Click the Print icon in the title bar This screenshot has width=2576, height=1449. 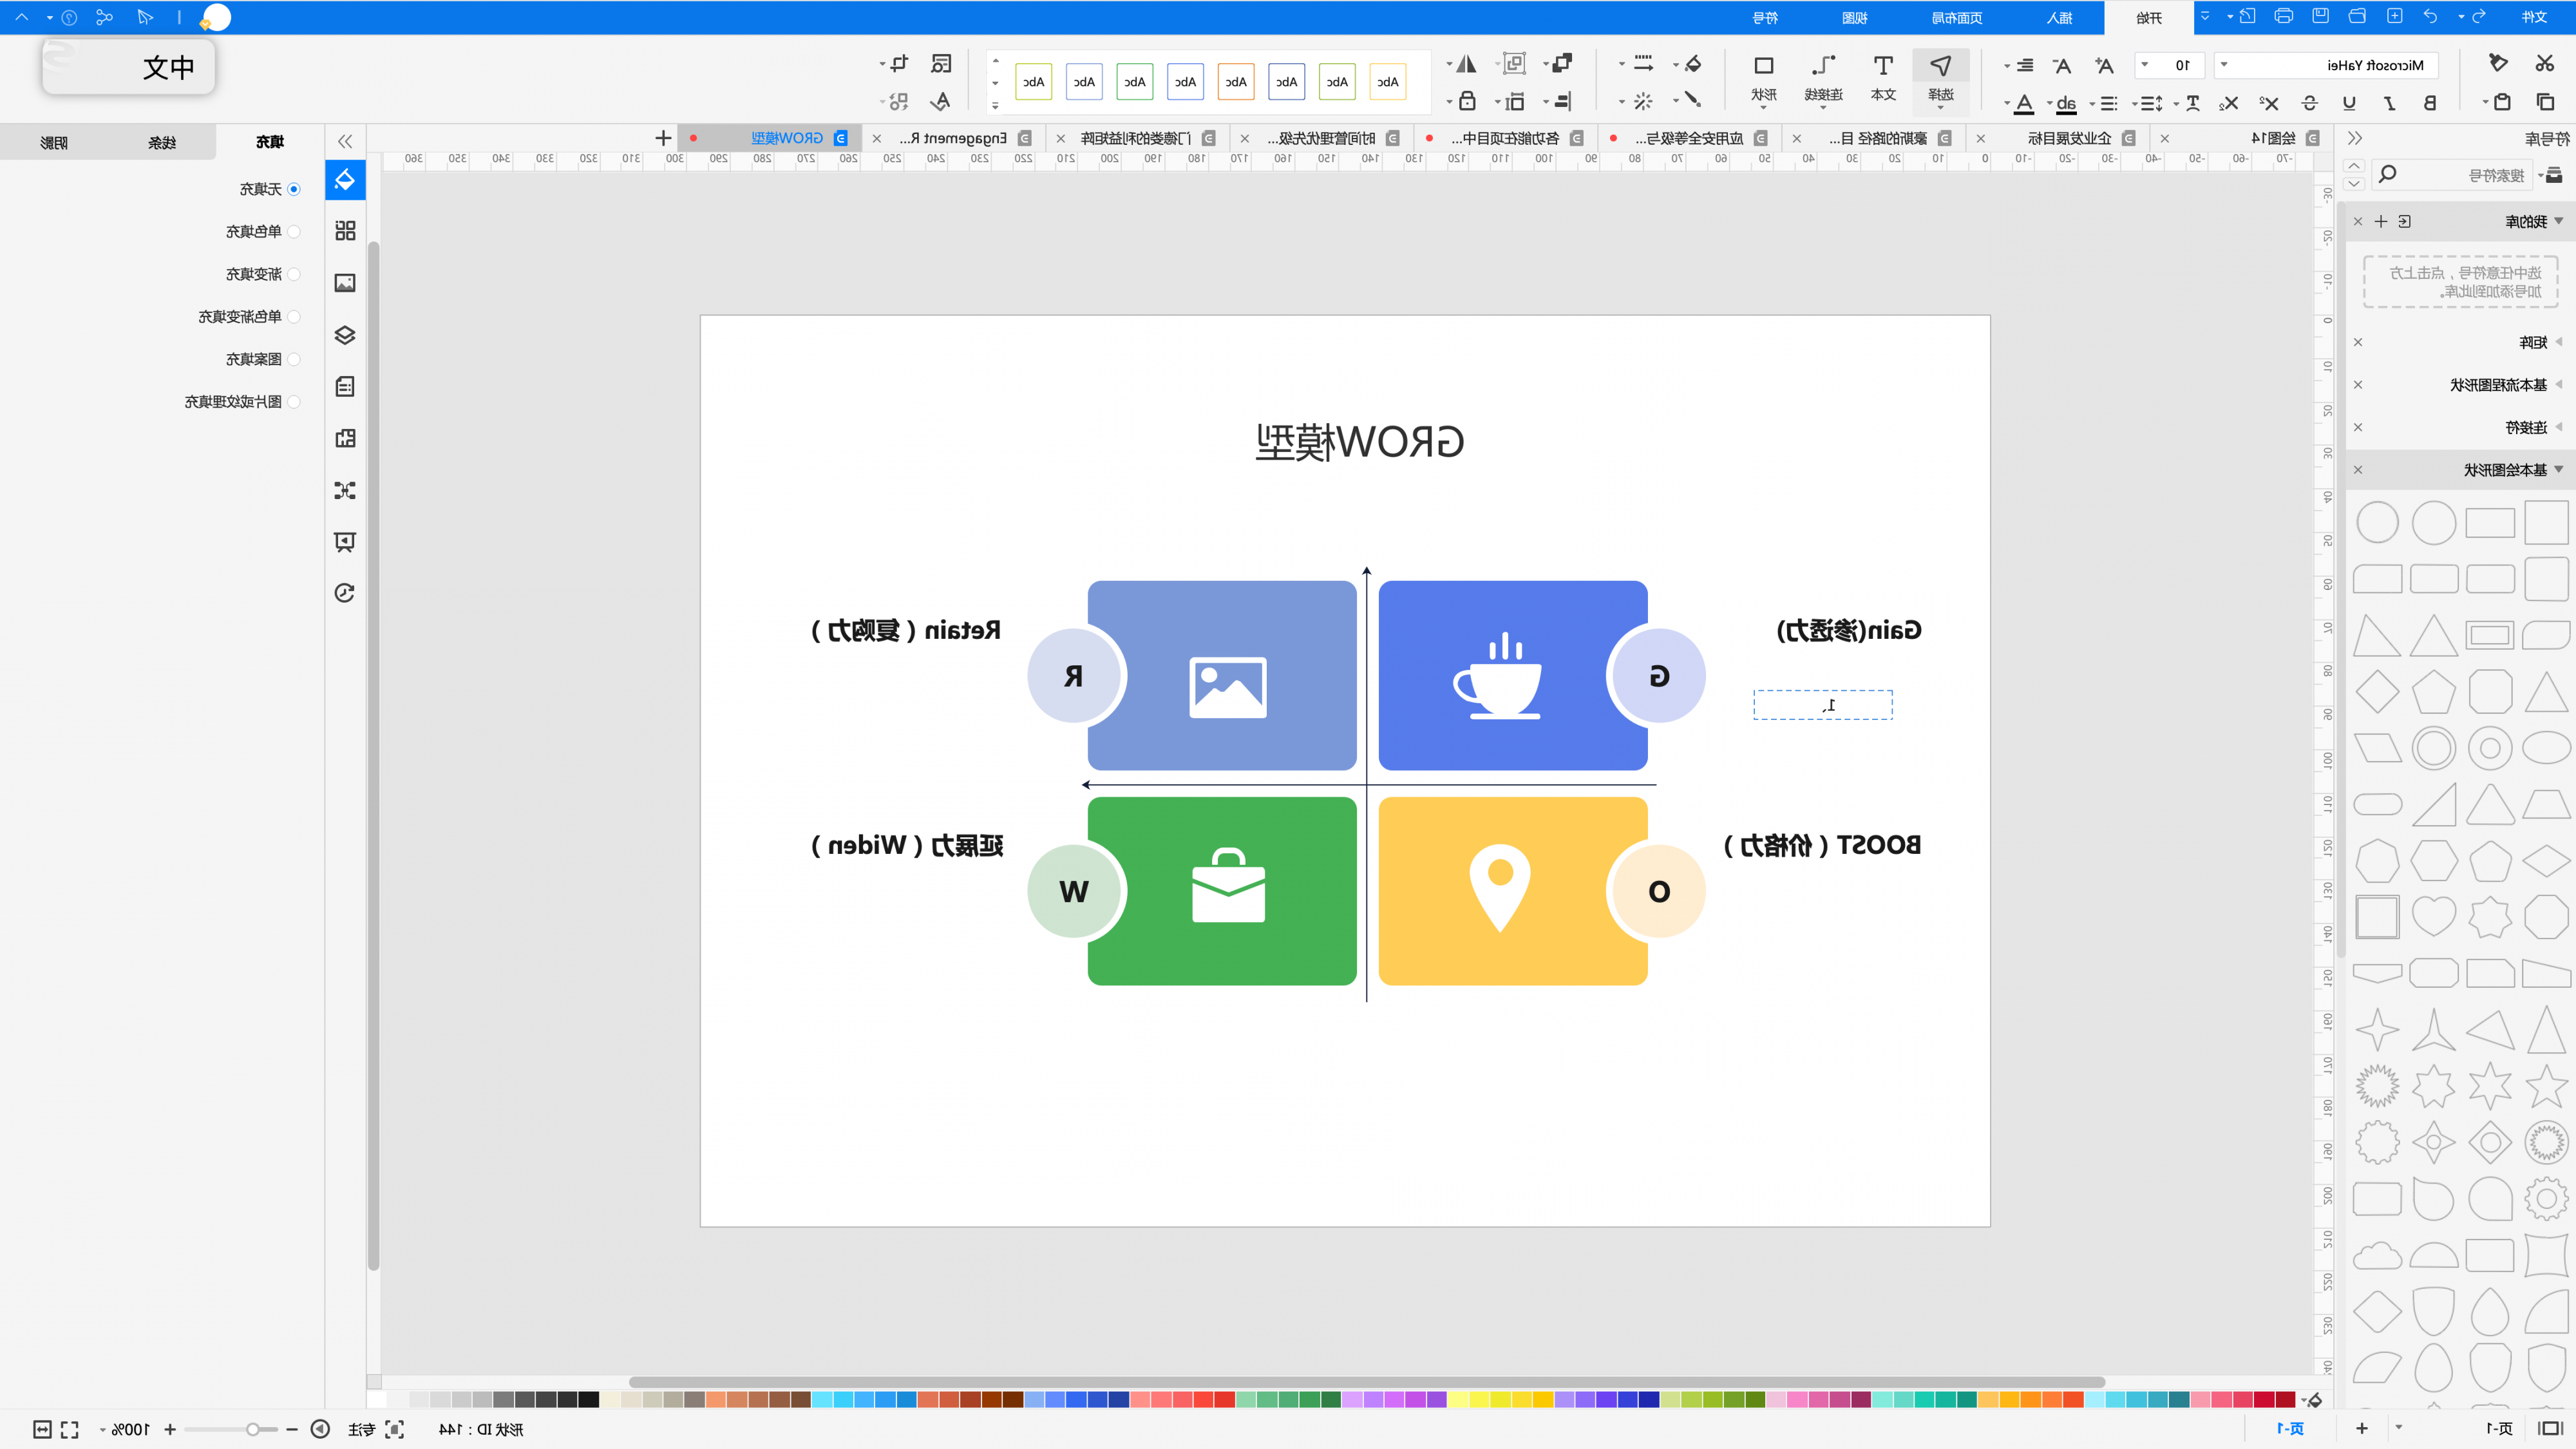pos(2283,17)
